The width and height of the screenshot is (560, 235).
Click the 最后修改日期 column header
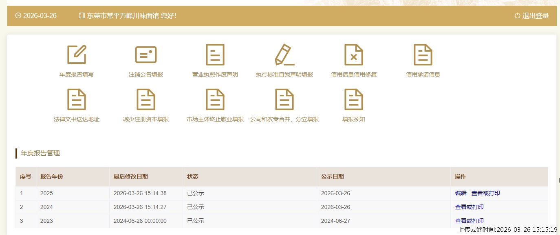tap(130, 176)
